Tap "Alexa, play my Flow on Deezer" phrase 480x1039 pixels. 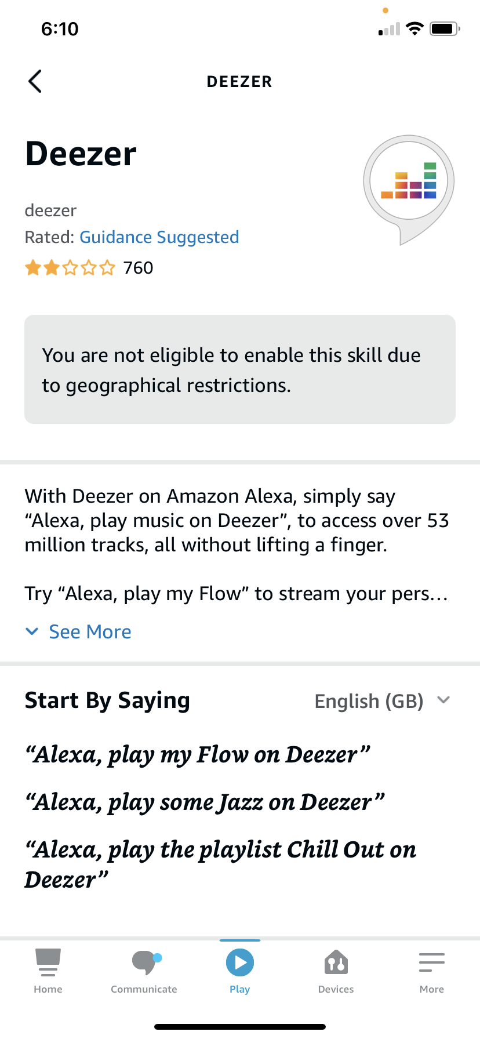[x=198, y=755]
